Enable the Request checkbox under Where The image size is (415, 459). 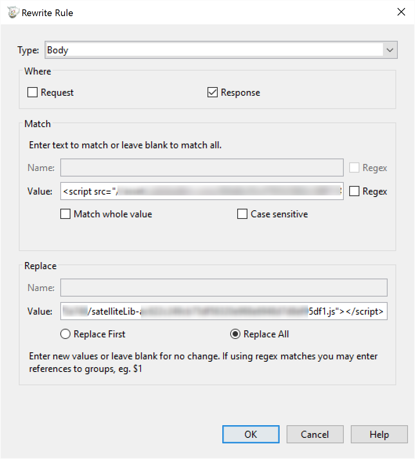[x=33, y=93]
